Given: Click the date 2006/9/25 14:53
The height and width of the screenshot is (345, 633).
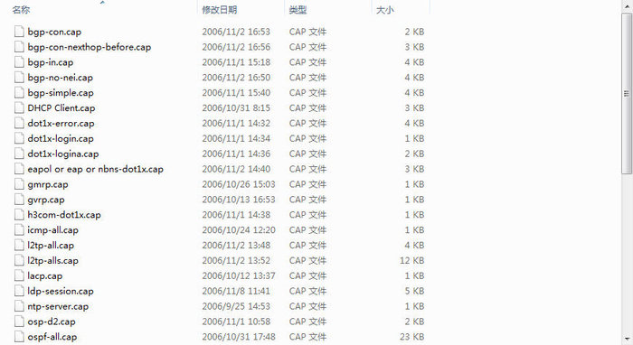Looking at the screenshot, I should click(236, 306).
